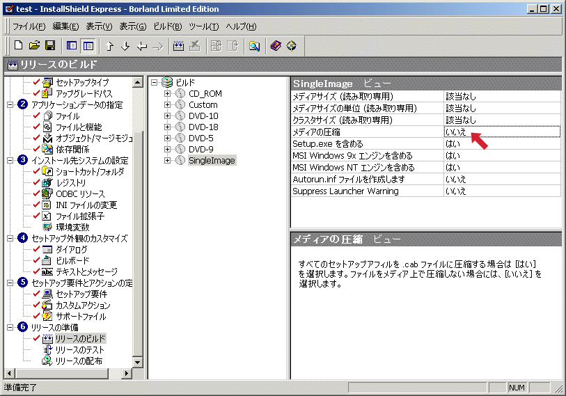Click Suppress Launcher Warning value いいえ
Viewport: 566px width, 396px height.
(x=502, y=191)
